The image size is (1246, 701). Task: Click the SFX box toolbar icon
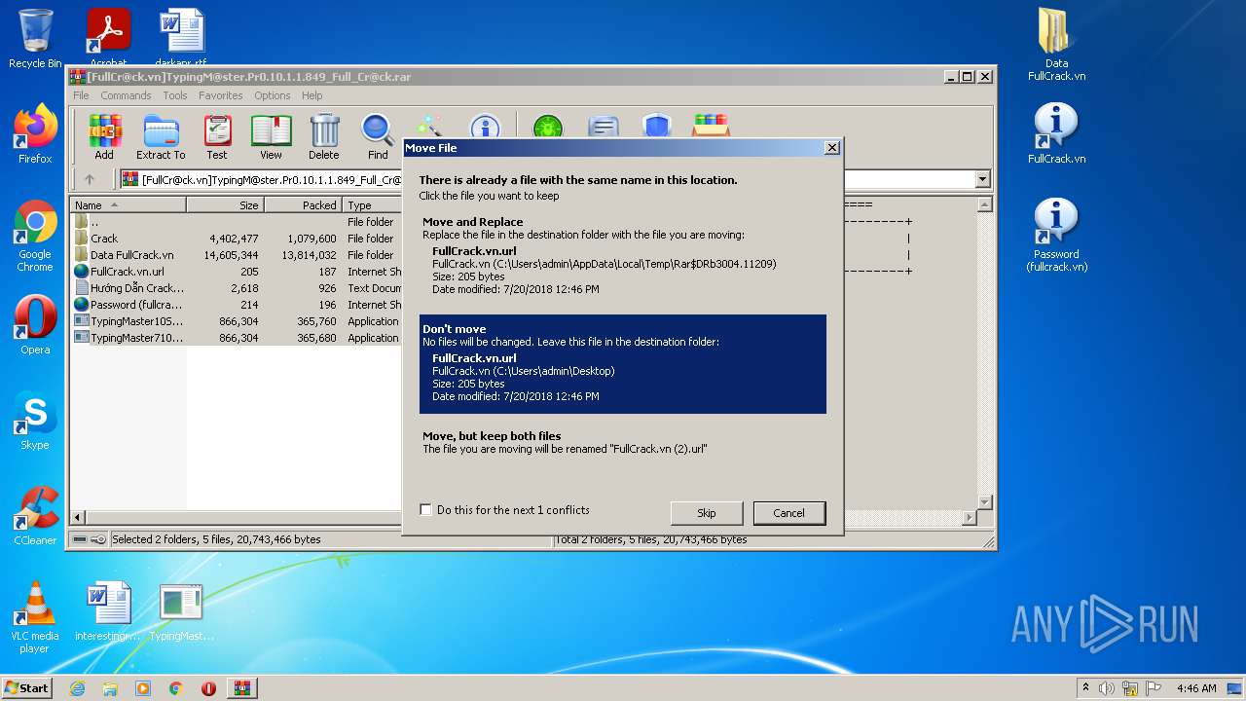click(711, 128)
